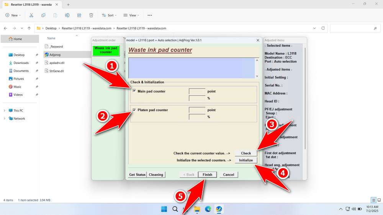Switch to details view layout icon

(373, 200)
